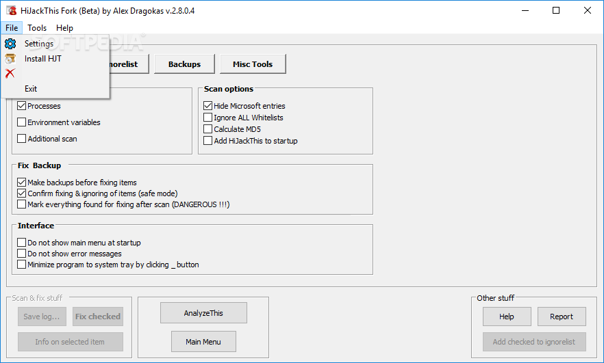Click the red X icon in File menu

pos(10,73)
